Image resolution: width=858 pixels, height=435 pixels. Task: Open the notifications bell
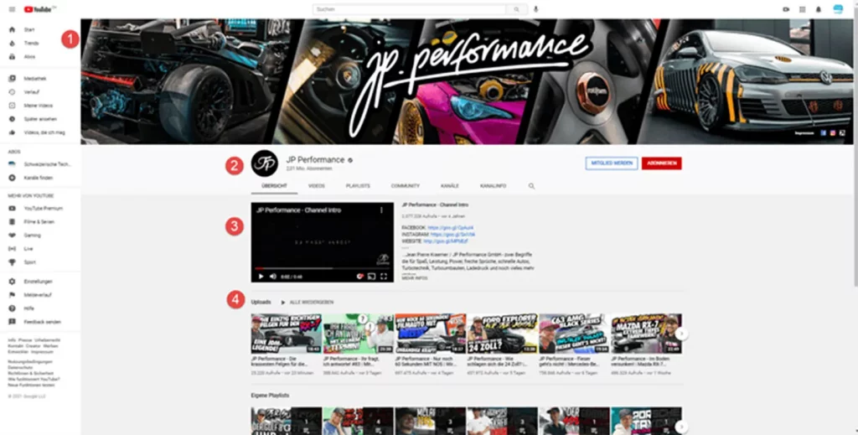point(819,9)
